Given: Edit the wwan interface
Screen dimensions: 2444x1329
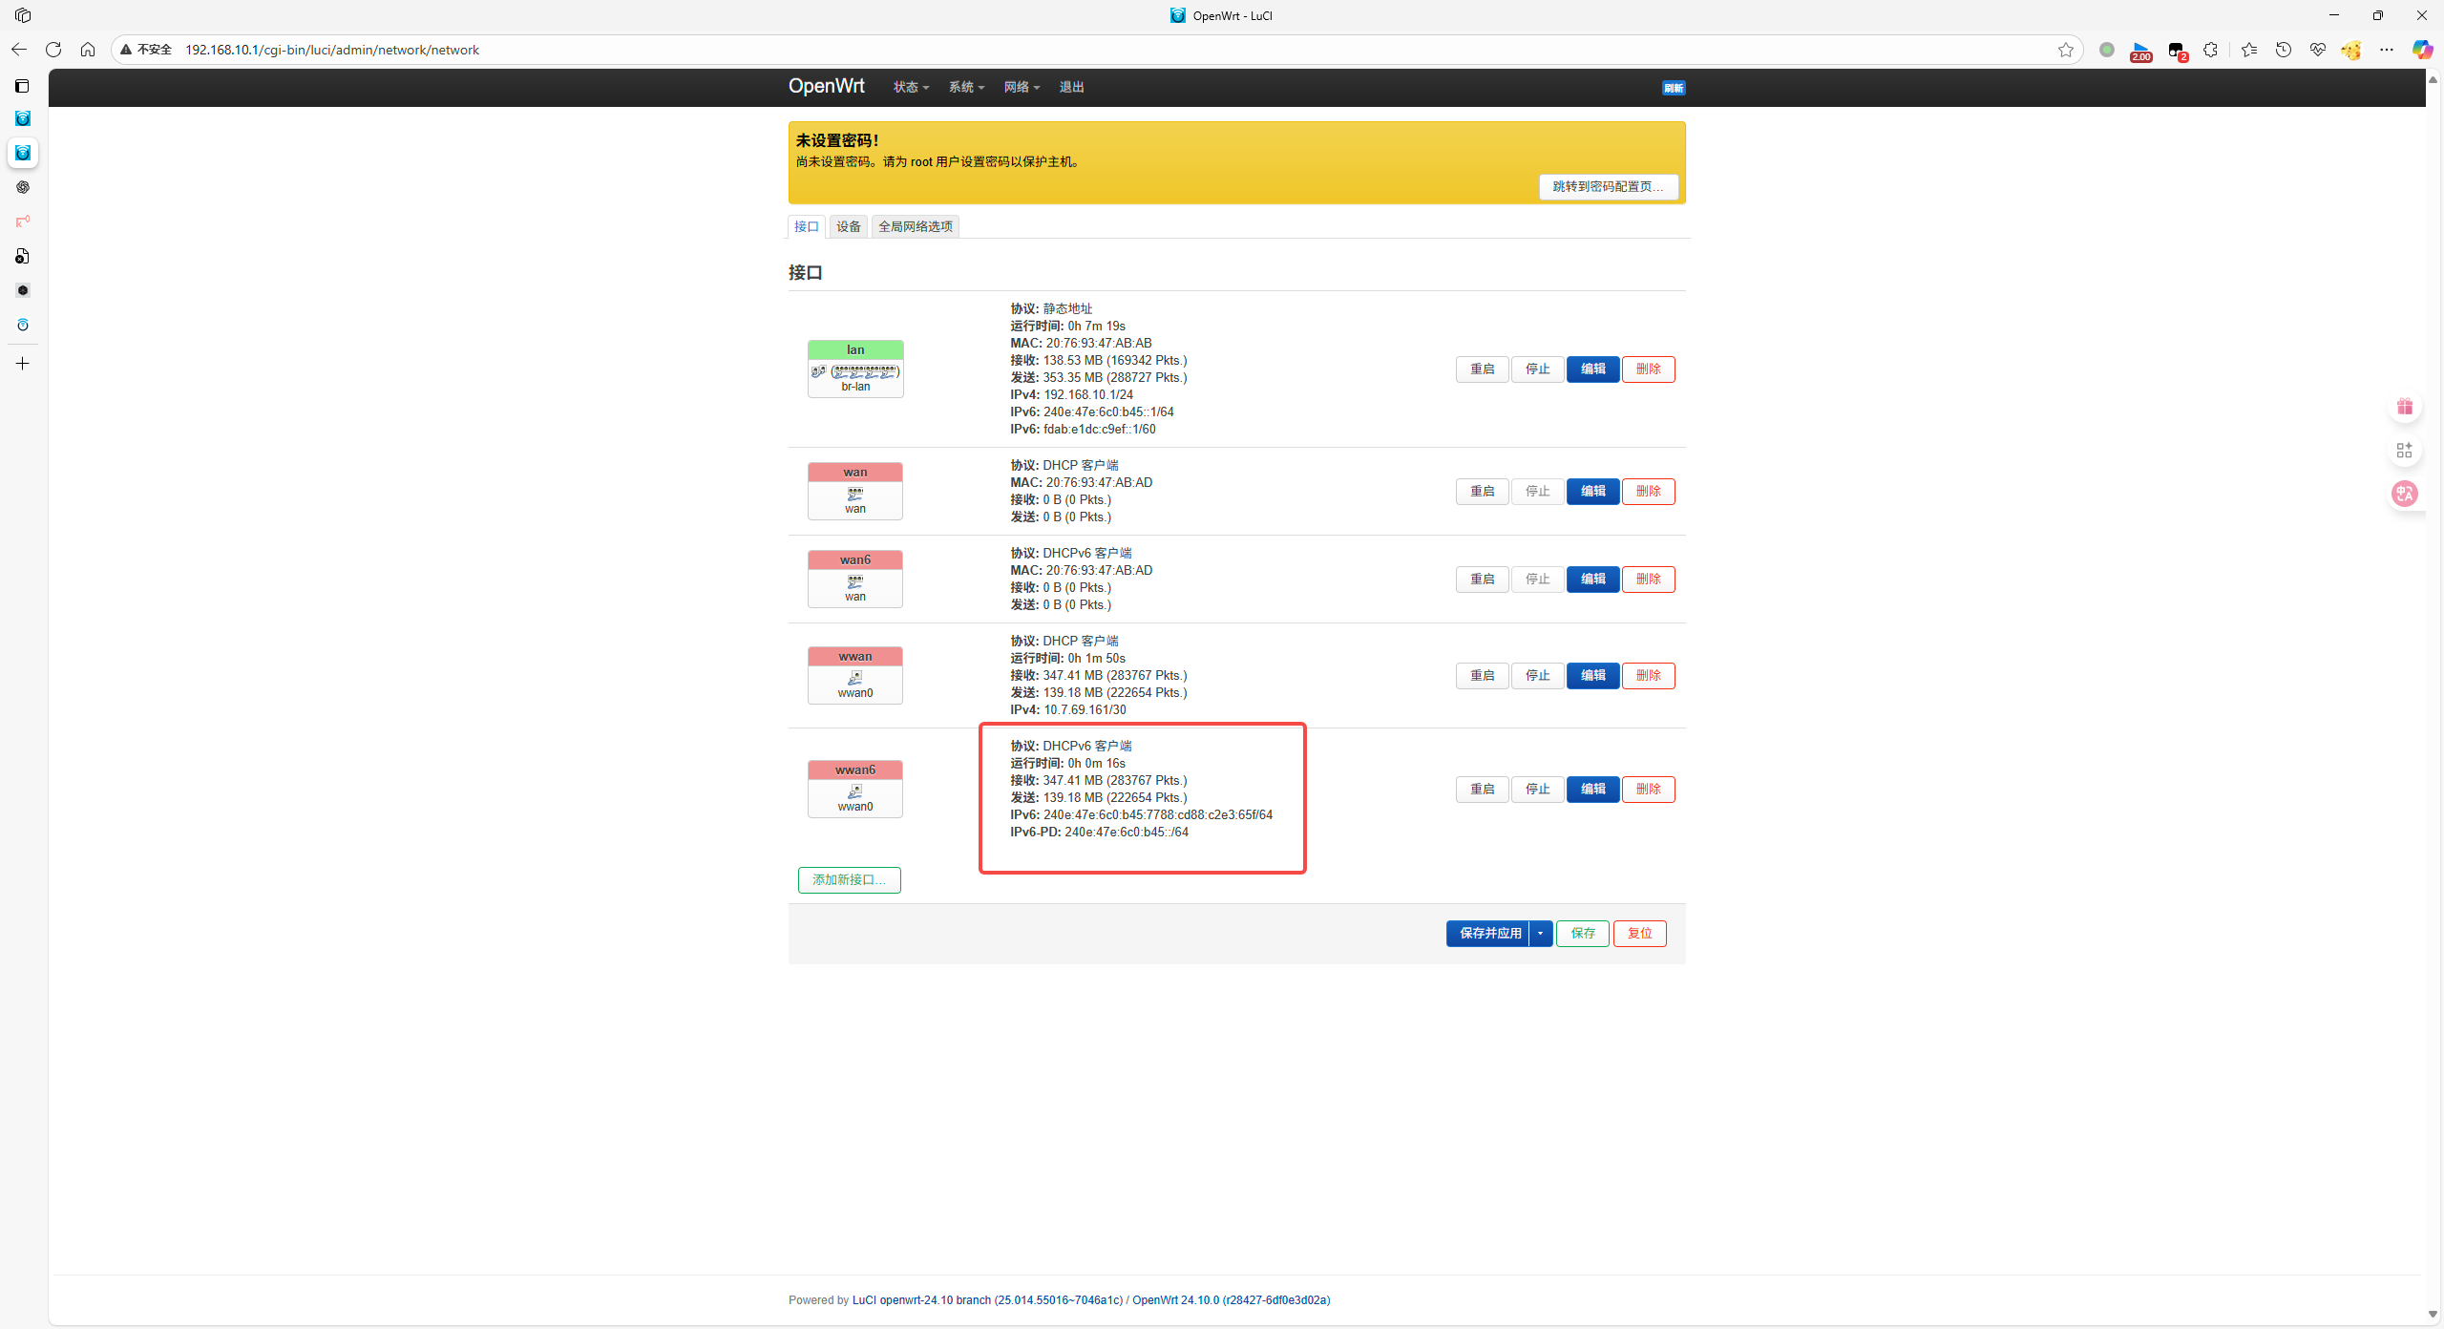Looking at the screenshot, I should (x=1593, y=676).
